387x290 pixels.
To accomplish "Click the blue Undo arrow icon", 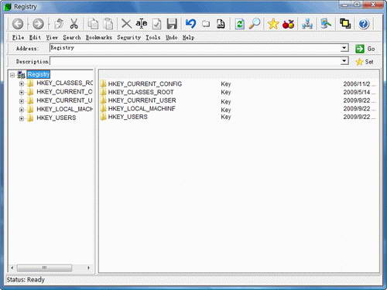I will tap(190, 24).
